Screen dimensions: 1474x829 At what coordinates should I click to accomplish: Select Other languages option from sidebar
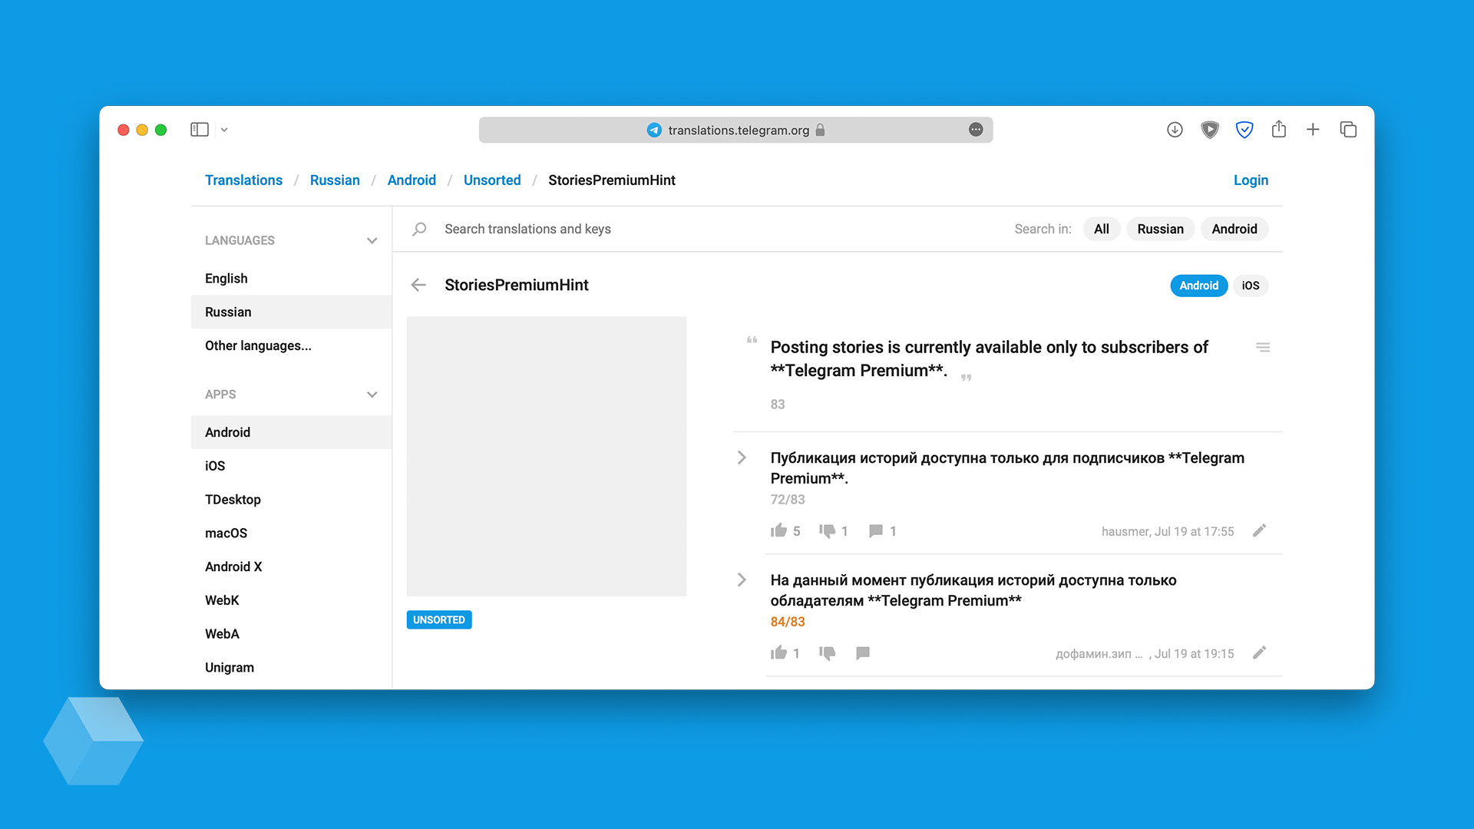pyautogui.click(x=256, y=345)
